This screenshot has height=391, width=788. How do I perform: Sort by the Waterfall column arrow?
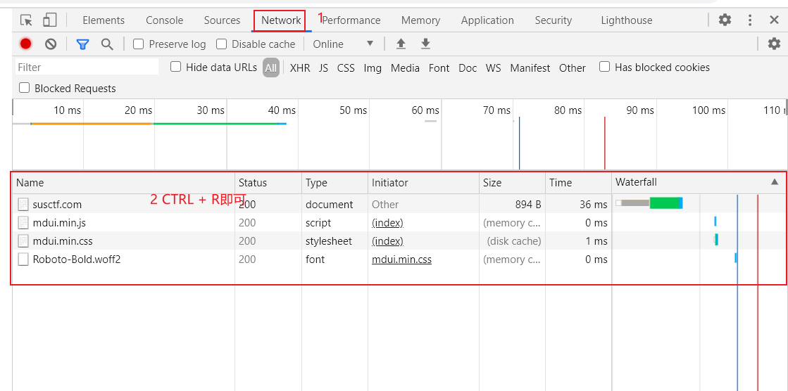(x=775, y=182)
